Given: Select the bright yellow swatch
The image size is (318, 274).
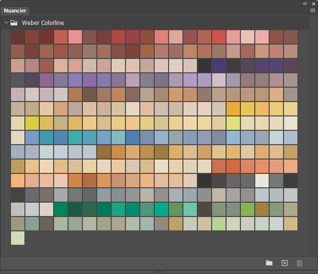Looking at the screenshot, I should (32, 123).
